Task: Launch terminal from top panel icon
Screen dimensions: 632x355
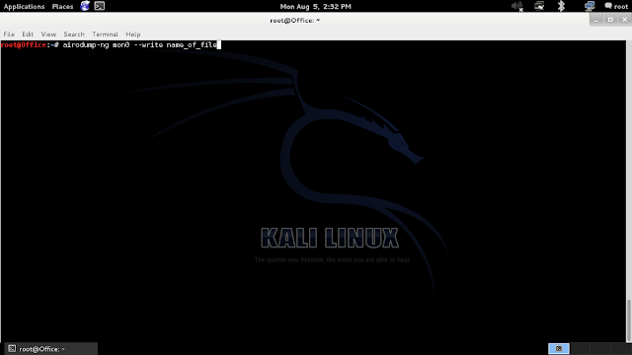Action: click(x=99, y=6)
